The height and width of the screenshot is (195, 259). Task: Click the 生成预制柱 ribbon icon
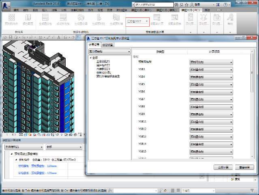[x=98, y=19]
